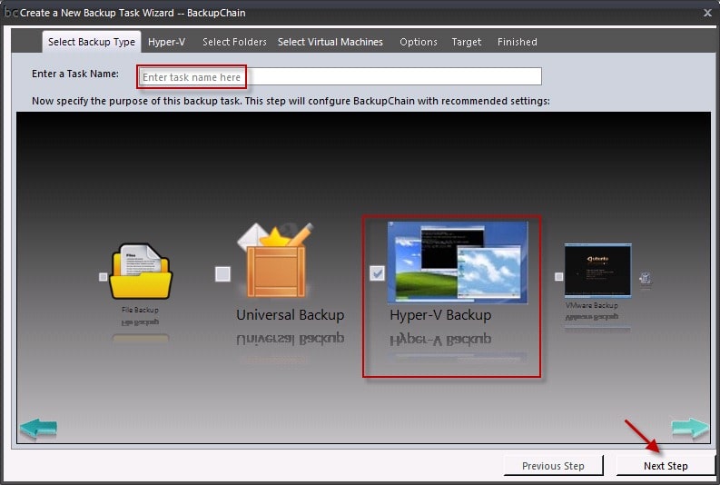Open the Select Folders tab
Viewport: 720px width, 485px height.
tap(234, 42)
